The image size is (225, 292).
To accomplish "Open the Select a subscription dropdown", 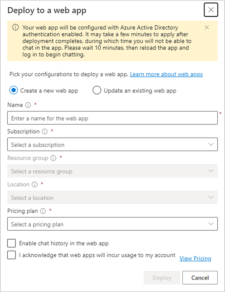I will click(x=113, y=144).
